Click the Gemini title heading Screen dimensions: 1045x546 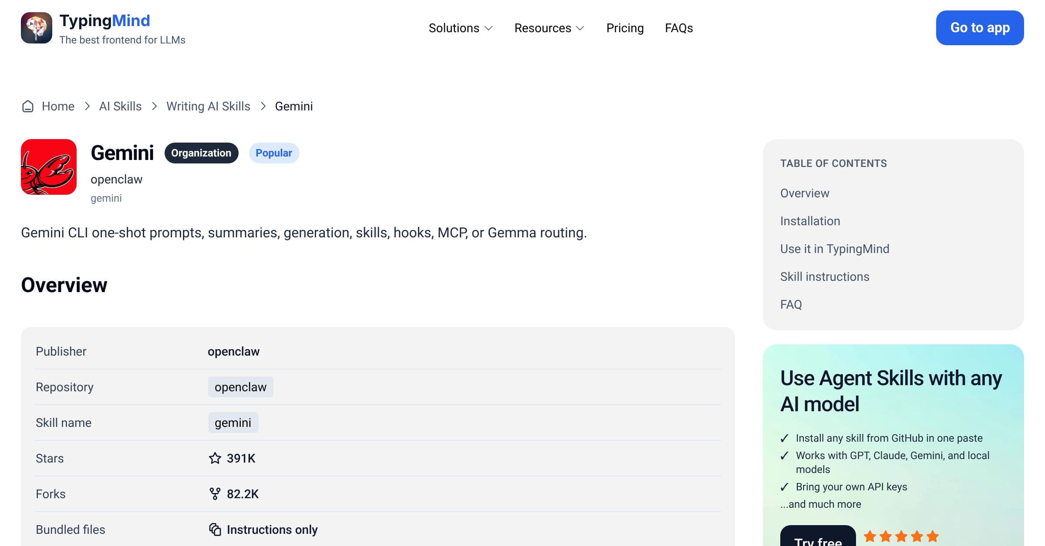(x=122, y=153)
